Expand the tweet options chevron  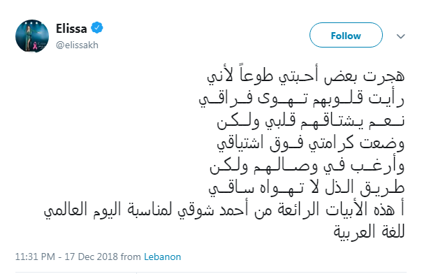coord(401,36)
